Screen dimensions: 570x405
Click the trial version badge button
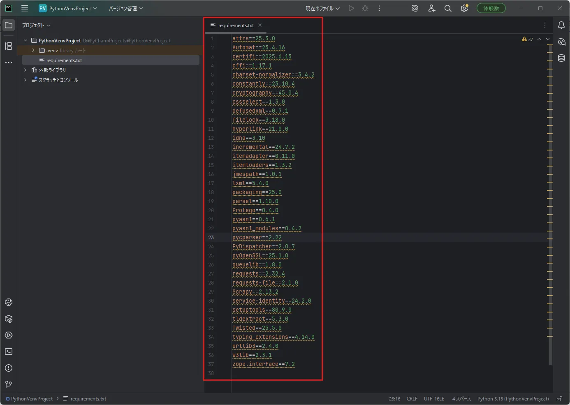coord(491,8)
